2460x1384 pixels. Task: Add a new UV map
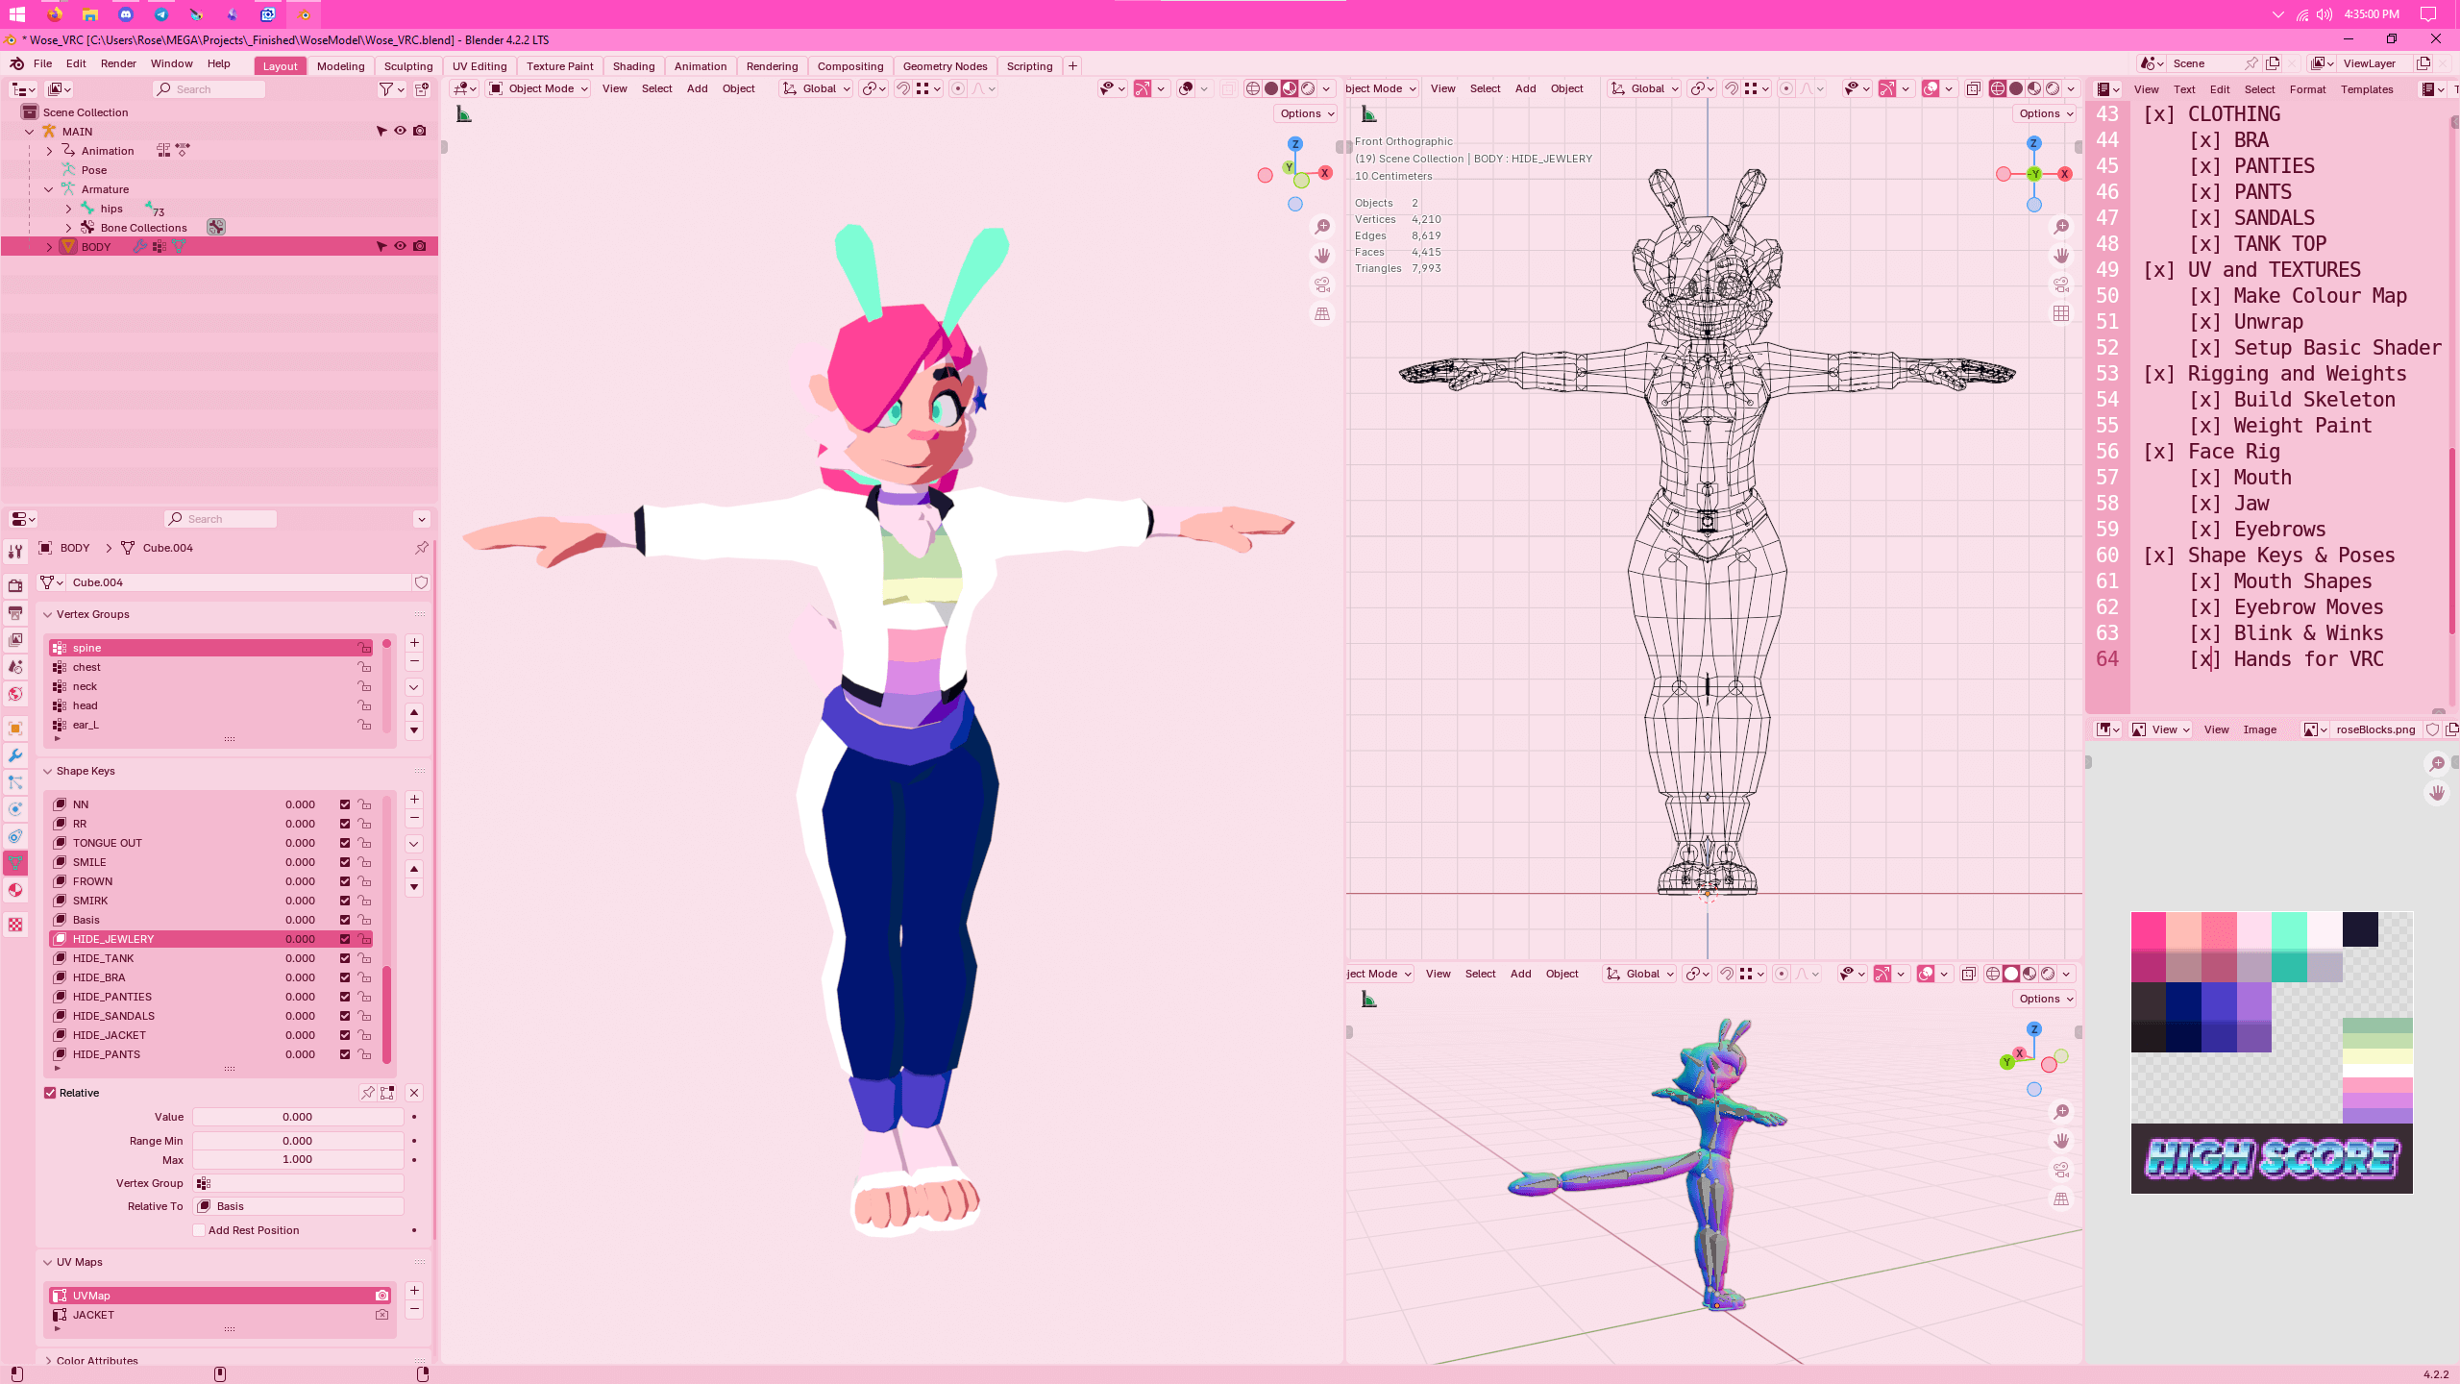point(414,1291)
